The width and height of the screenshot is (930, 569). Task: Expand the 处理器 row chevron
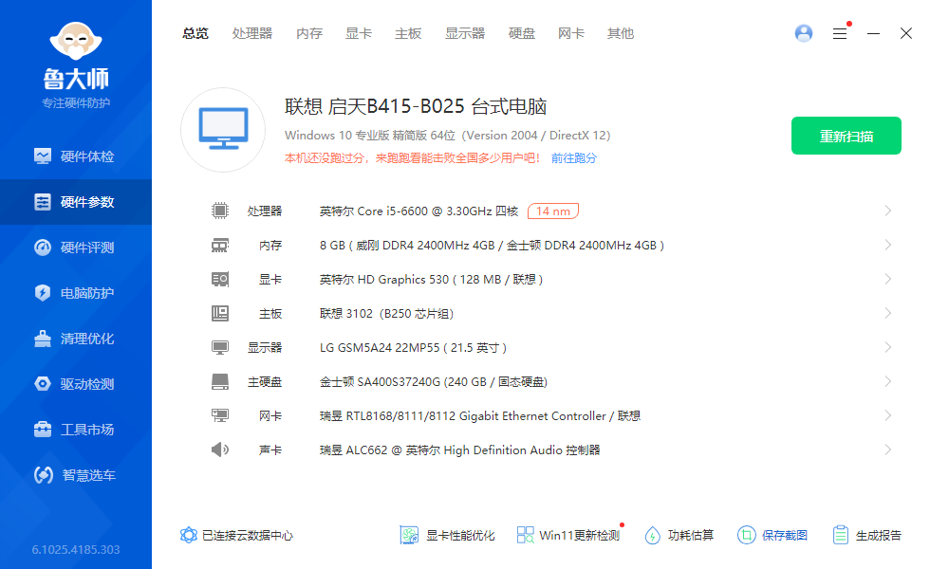coord(888,211)
